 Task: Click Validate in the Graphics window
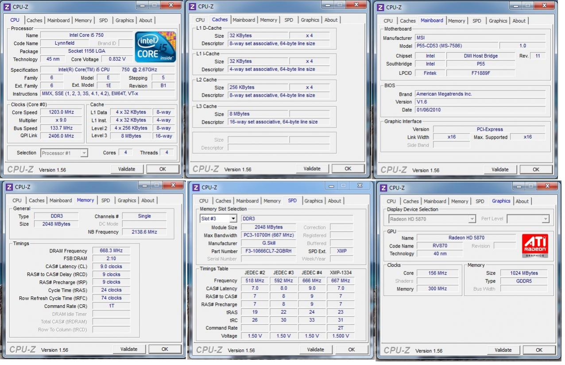click(503, 350)
